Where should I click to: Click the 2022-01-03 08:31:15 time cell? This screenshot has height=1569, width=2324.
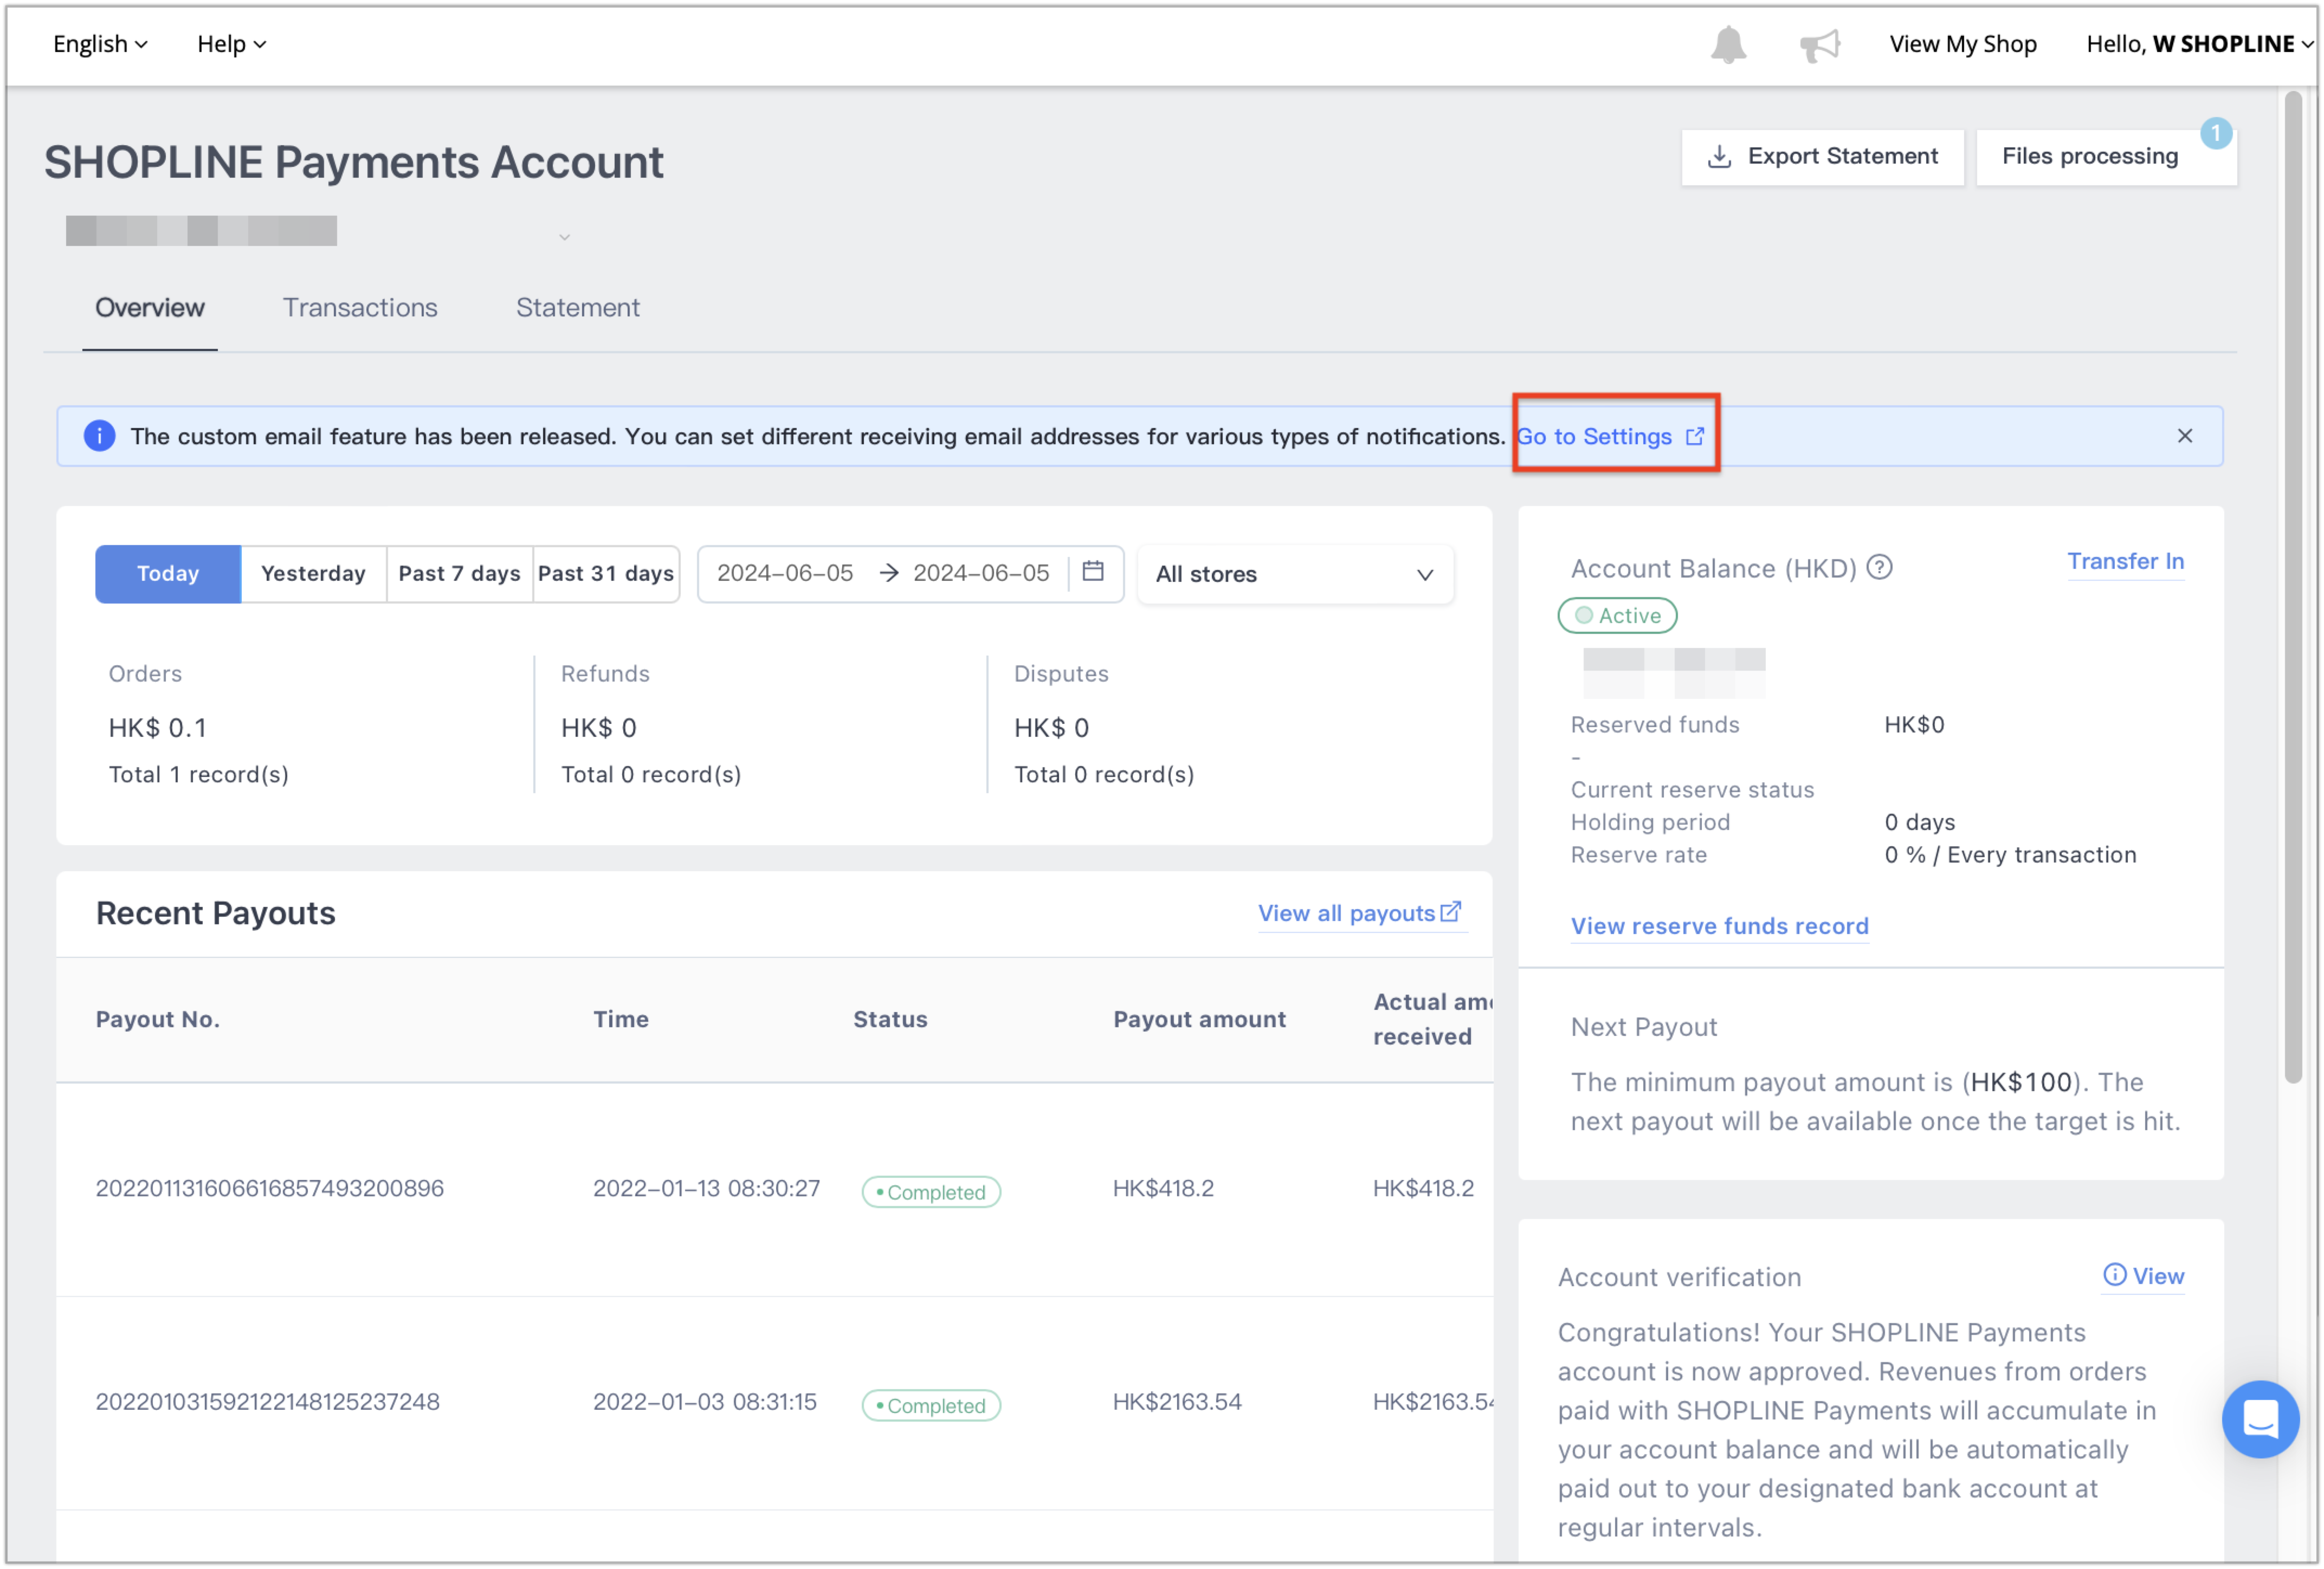point(705,1402)
